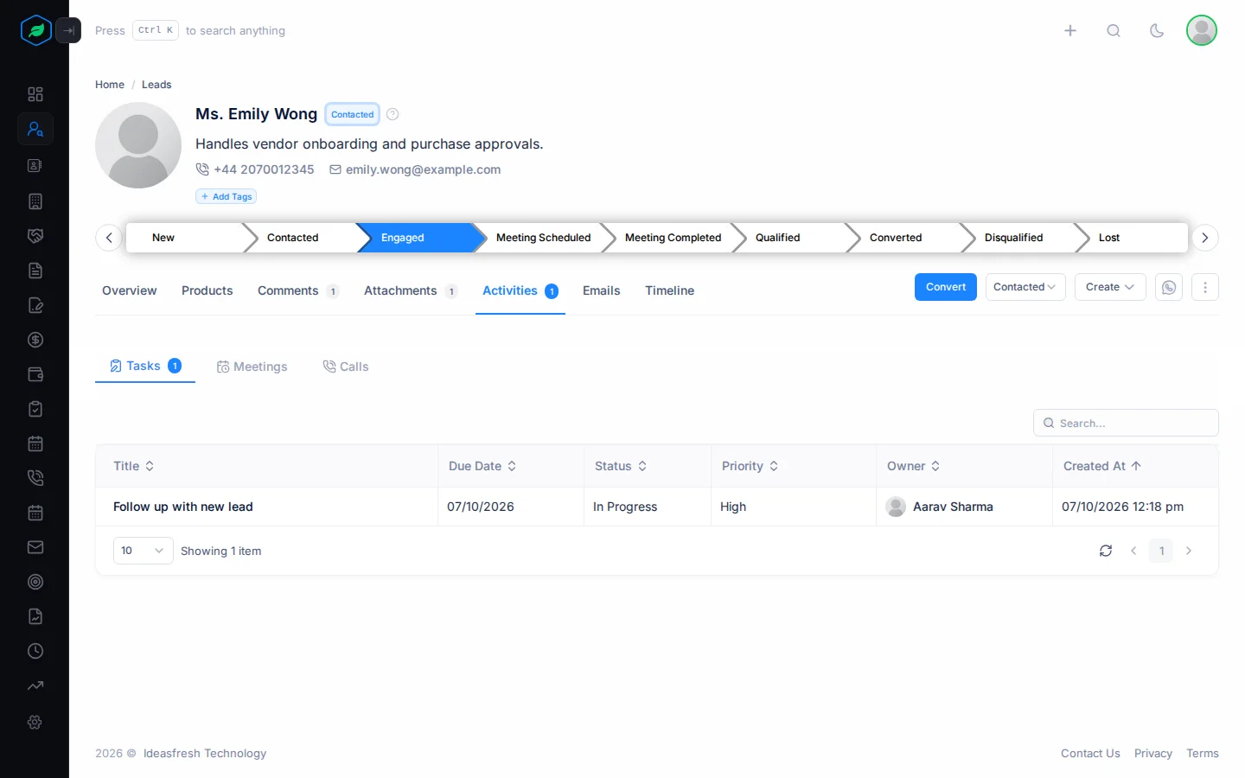Toggle sidebar expansion with the arrow button
Screen dimensions: 1245x778
[68, 30]
